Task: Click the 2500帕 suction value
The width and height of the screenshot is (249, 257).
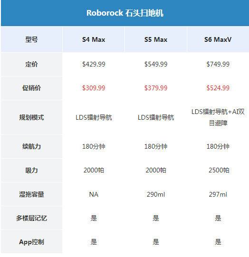Action: click(x=219, y=170)
